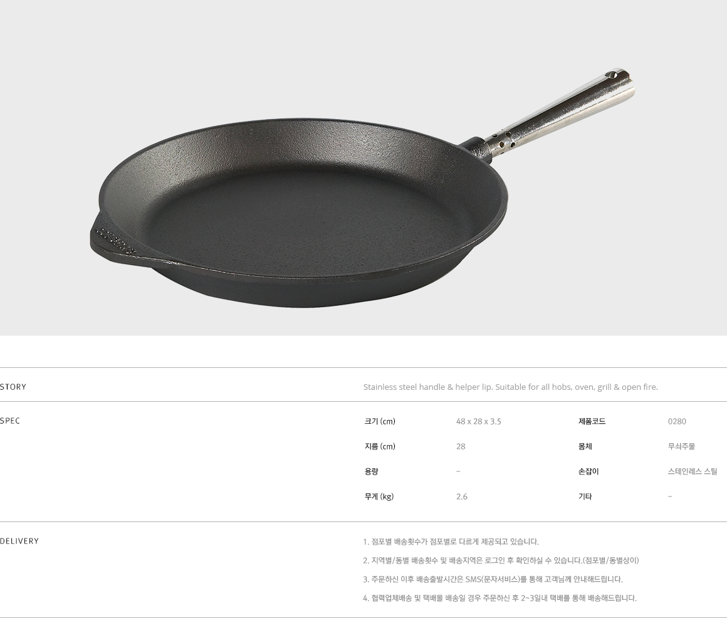
Task: Select the DELIVERY section heading
Action: pos(19,541)
